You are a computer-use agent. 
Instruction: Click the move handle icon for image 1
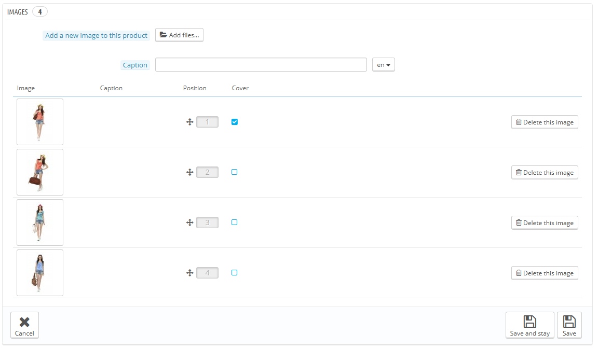point(189,122)
